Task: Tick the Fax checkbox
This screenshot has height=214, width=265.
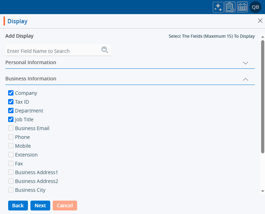Action: tap(11, 164)
